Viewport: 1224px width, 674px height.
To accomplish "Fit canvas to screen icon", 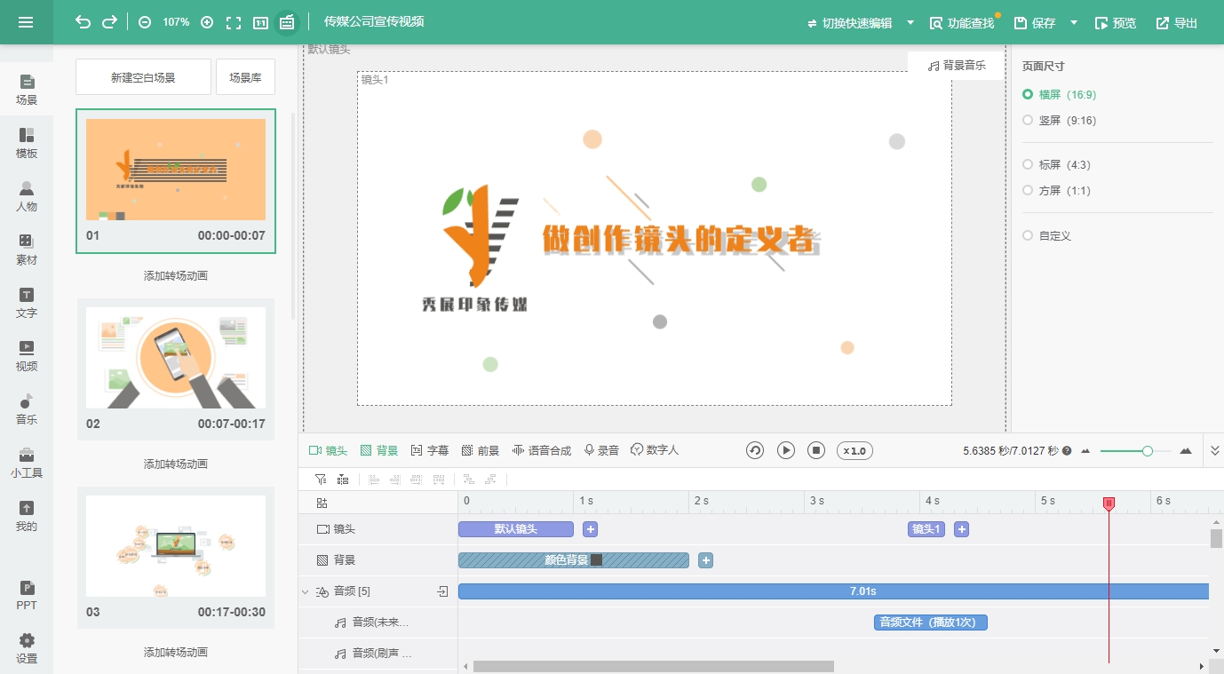I will 234,22.
